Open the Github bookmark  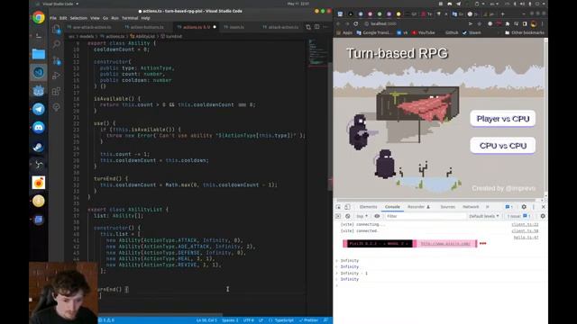tap(452, 32)
